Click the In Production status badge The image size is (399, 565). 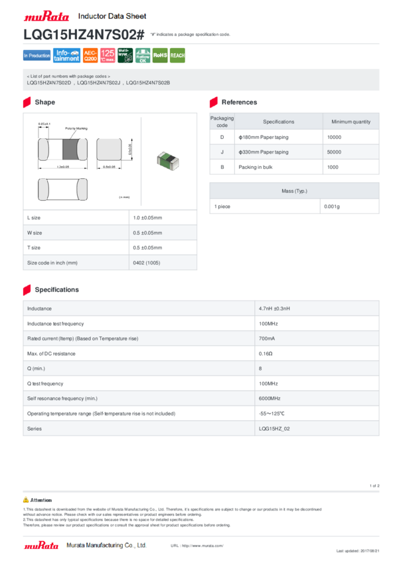[37, 55]
